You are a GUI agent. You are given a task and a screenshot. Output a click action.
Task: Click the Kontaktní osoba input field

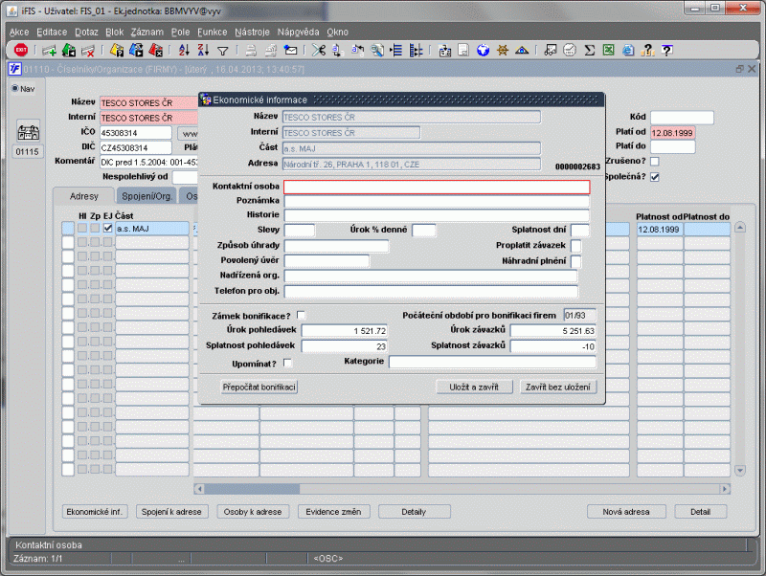tap(437, 187)
